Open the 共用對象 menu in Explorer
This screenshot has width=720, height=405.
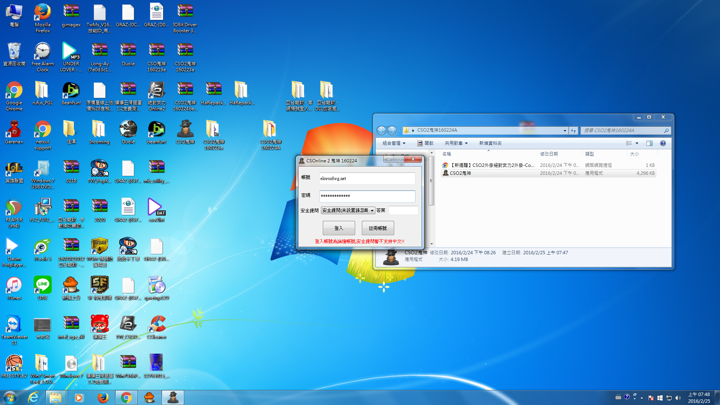tap(456, 143)
